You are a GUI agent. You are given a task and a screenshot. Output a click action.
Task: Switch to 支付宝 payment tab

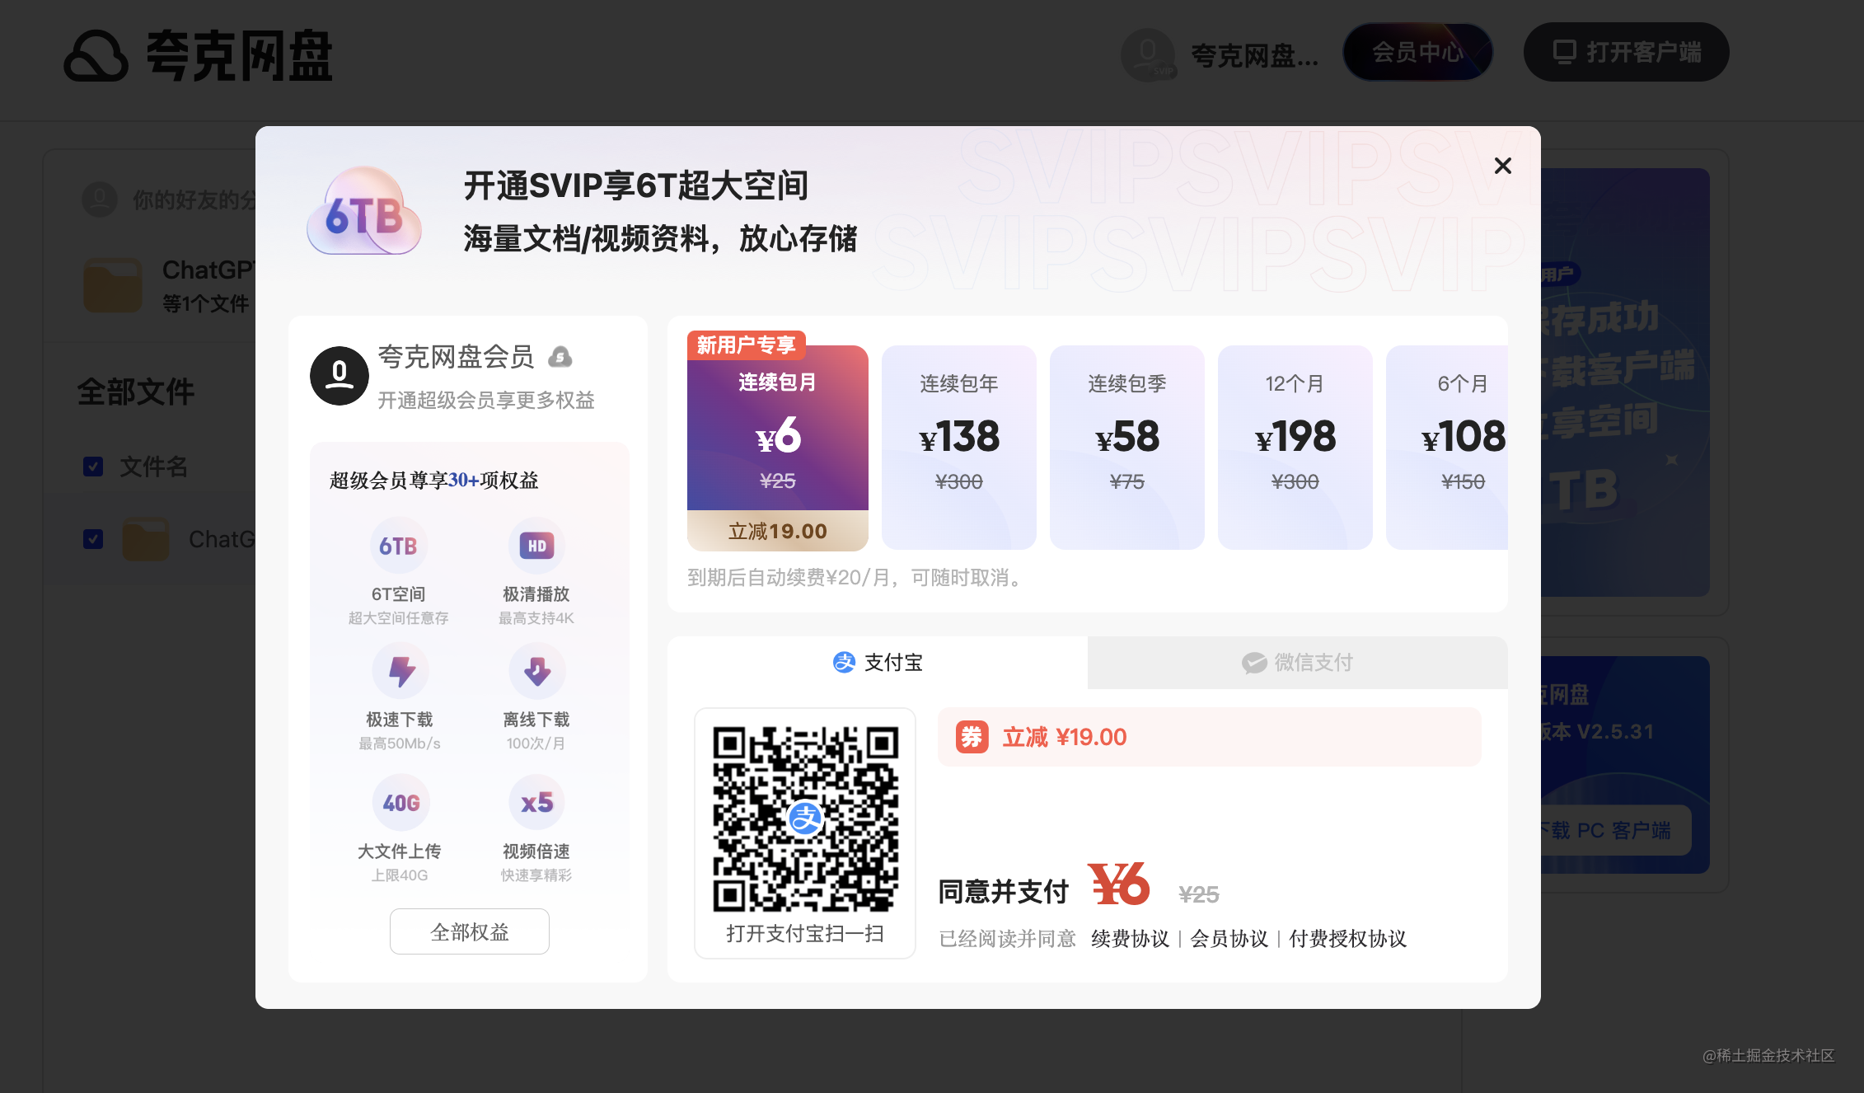point(878,662)
